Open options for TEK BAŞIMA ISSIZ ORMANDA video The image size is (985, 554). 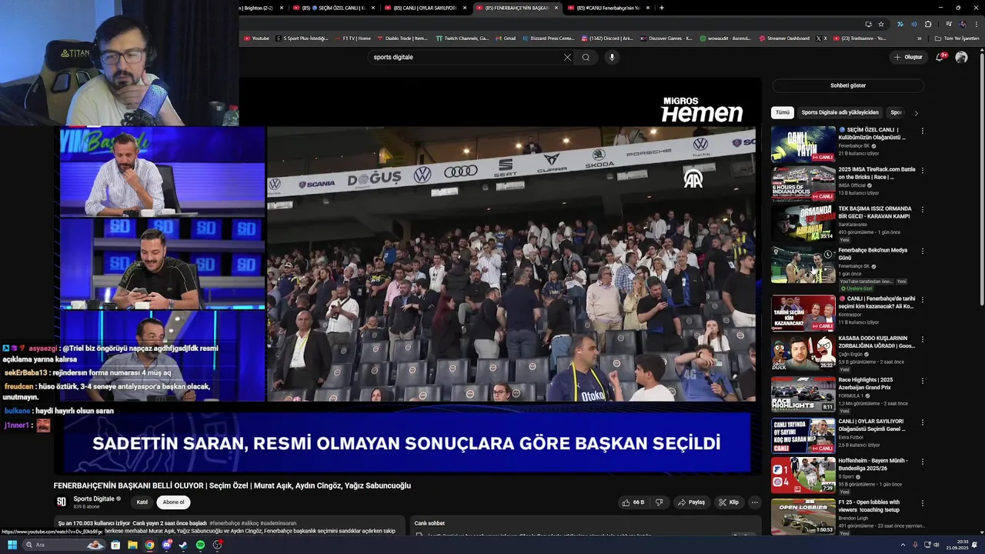(922, 209)
